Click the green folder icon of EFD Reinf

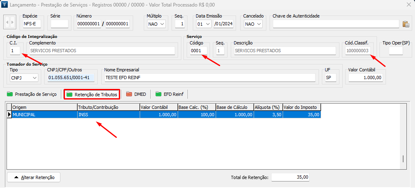click(158, 95)
